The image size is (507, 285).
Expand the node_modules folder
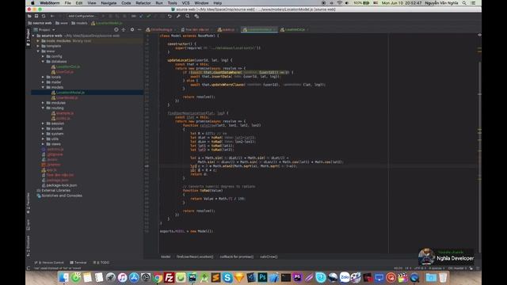point(38,40)
